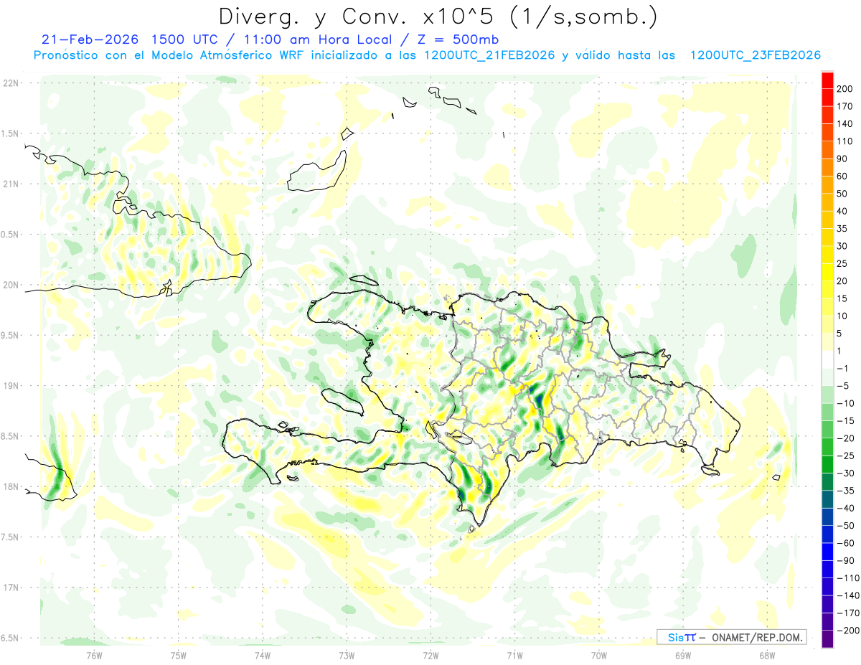Click the "1200UTC_21FEB2026" initialization timestamp
861x665 pixels.
click(489, 55)
